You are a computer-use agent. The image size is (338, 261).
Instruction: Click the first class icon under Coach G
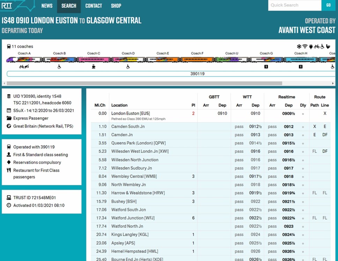(266, 67)
